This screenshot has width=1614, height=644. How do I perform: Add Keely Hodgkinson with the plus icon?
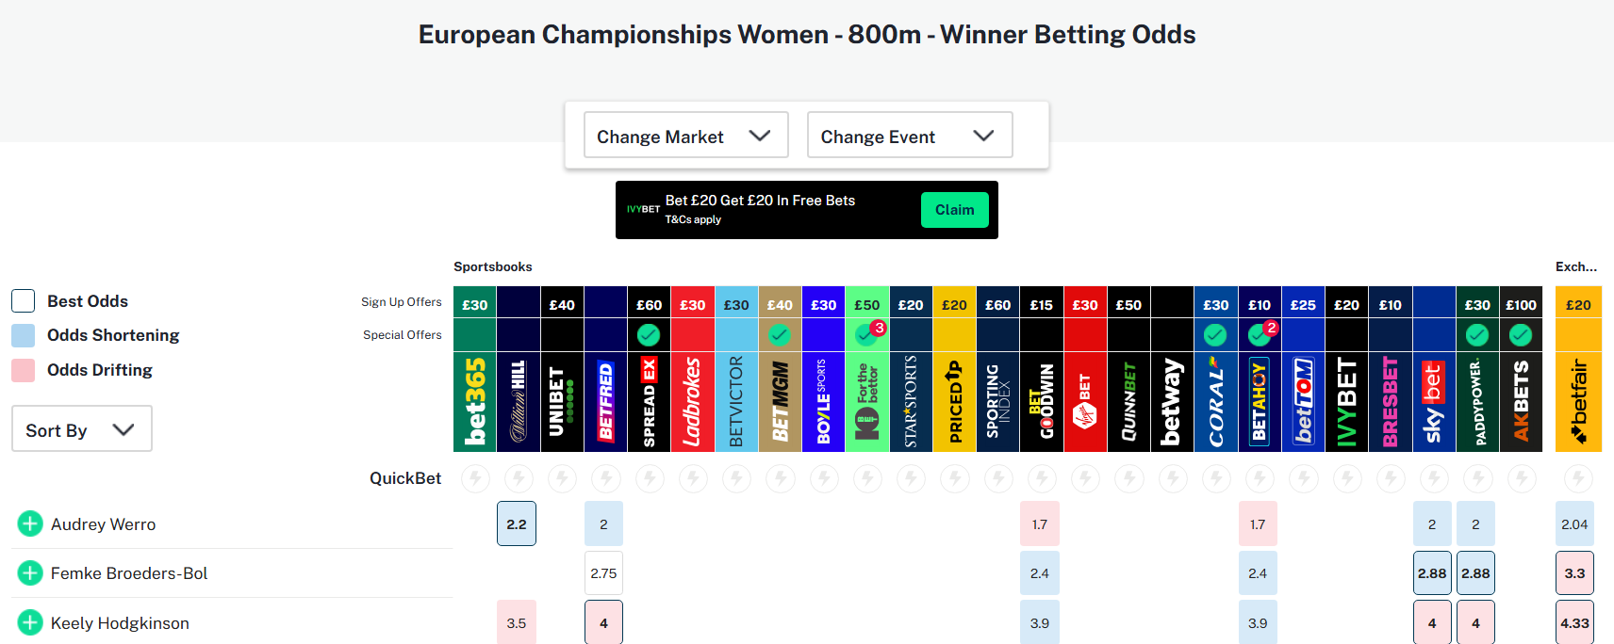coord(30,622)
